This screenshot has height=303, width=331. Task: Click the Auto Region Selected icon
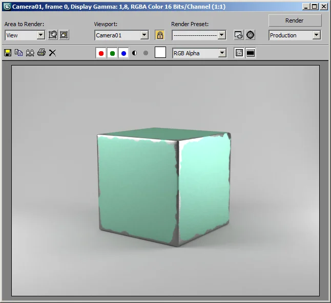[x=64, y=35]
